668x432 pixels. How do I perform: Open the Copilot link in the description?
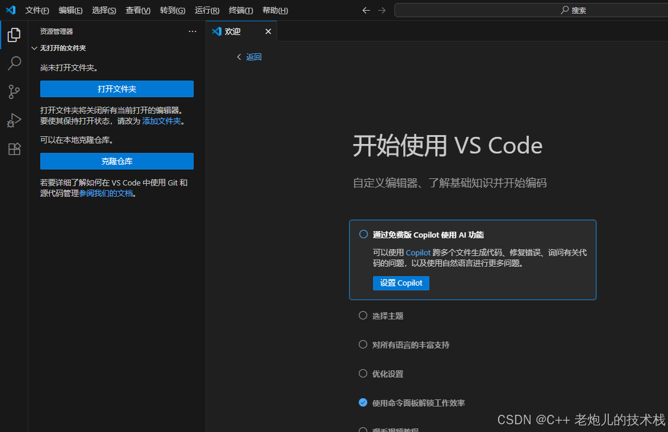(x=418, y=253)
